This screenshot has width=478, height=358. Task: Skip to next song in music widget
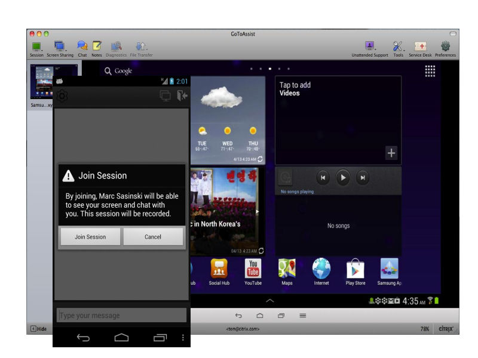(363, 178)
